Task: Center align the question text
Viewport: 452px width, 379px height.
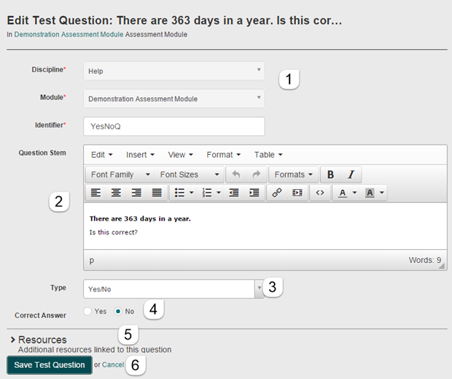Action: [x=116, y=194]
